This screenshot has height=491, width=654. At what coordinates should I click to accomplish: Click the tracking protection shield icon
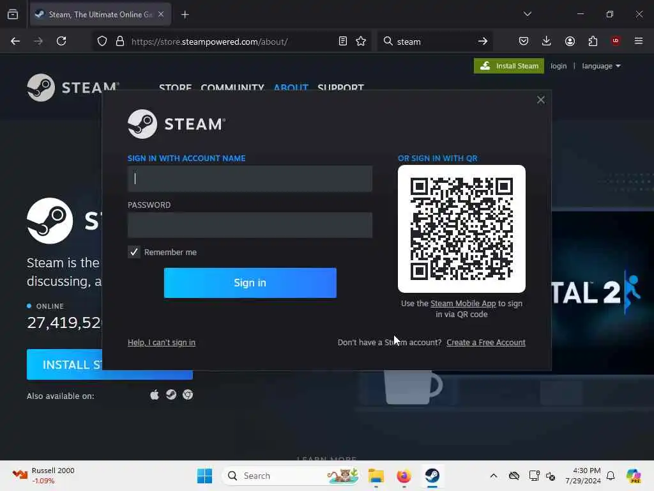(102, 42)
